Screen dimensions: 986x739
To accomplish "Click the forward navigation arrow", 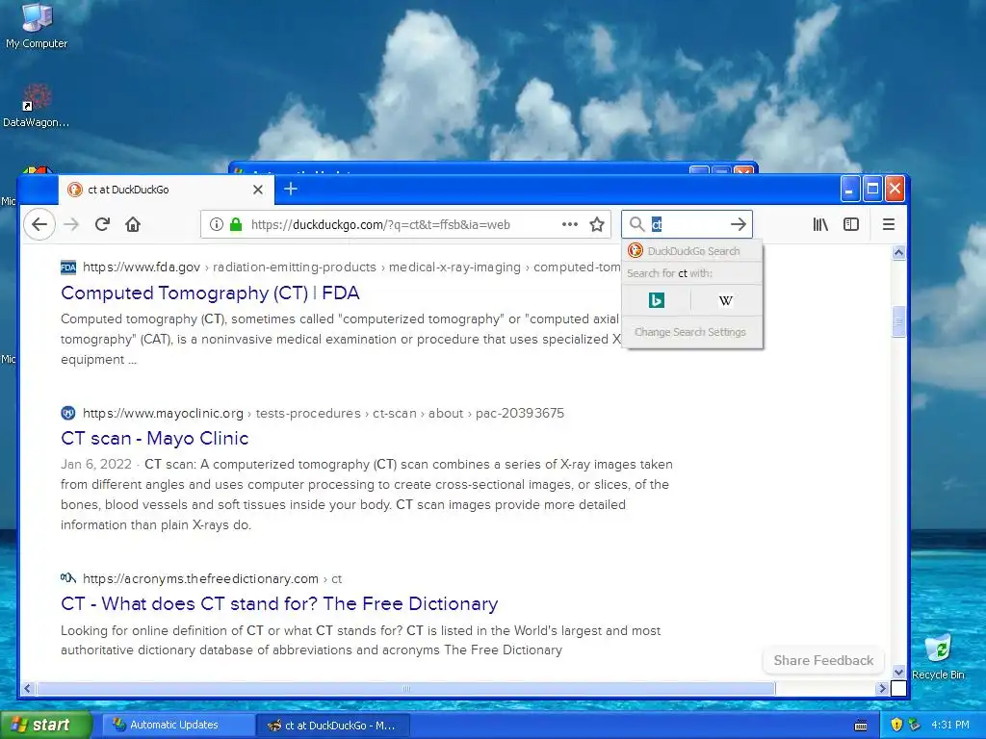I will [71, 224].
